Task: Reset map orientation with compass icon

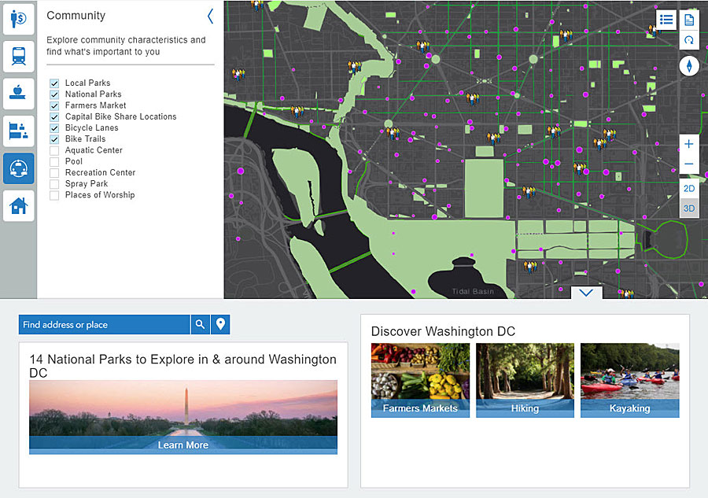Action: [x=689, y=66]
